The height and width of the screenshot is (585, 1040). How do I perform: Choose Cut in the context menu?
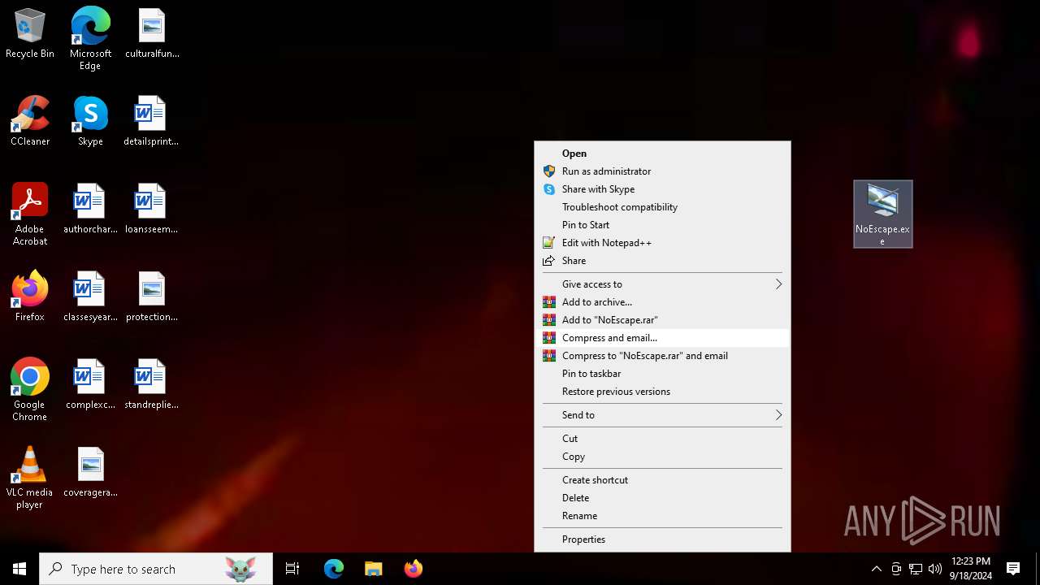point(662,439)
